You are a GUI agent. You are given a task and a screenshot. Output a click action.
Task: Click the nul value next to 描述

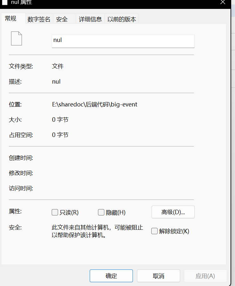(56, 82)
